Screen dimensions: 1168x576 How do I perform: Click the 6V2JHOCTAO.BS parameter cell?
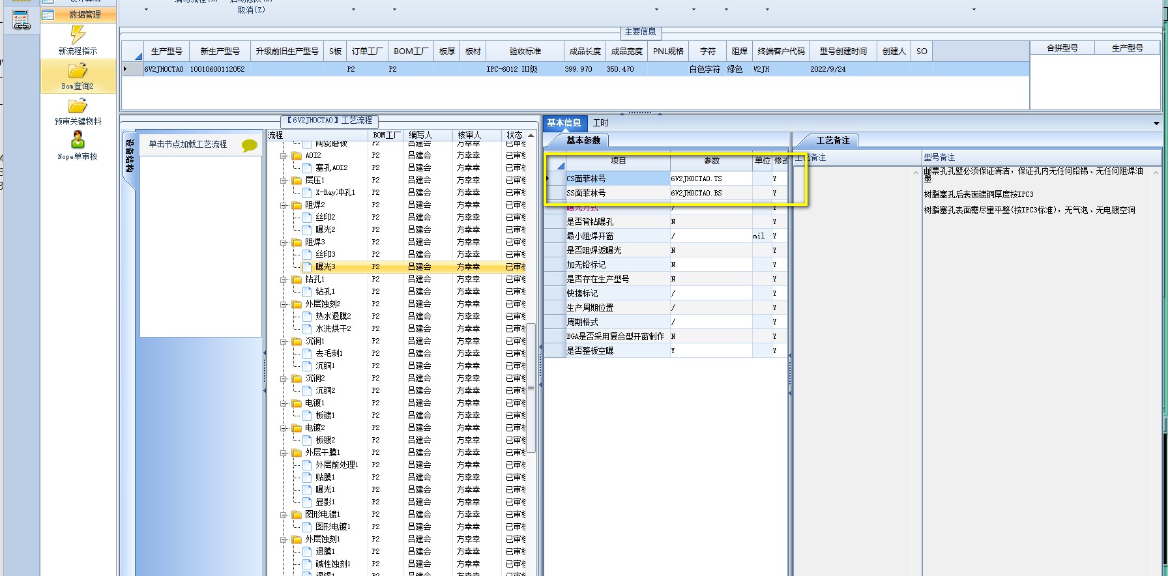click(711, 193)
